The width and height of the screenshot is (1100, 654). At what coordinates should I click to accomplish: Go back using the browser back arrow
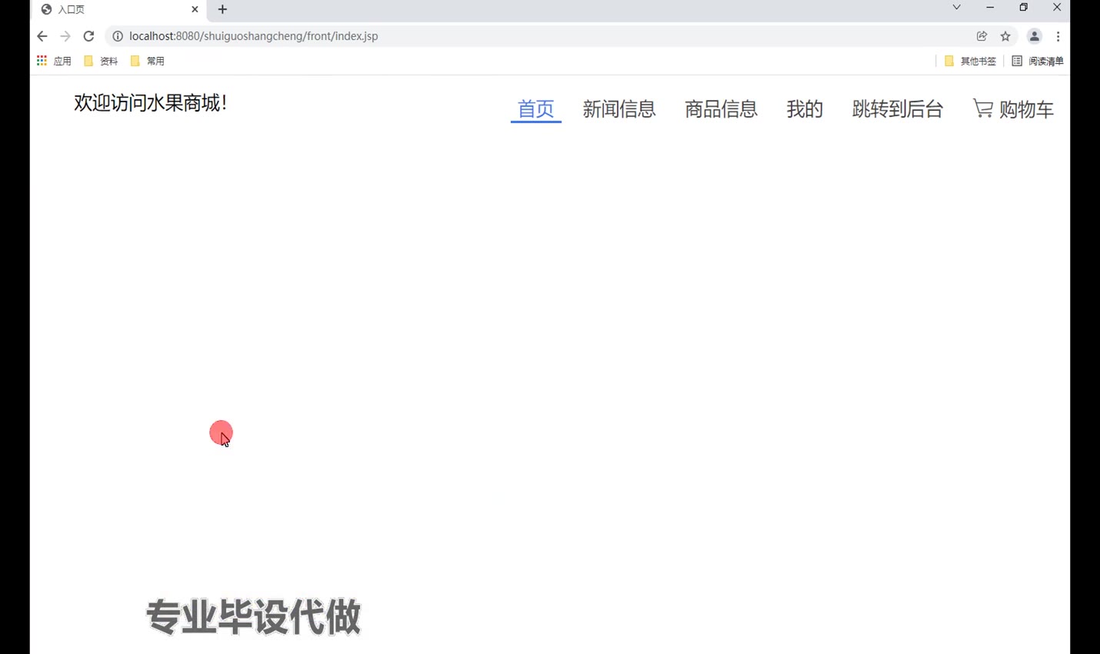pos(42,36)
